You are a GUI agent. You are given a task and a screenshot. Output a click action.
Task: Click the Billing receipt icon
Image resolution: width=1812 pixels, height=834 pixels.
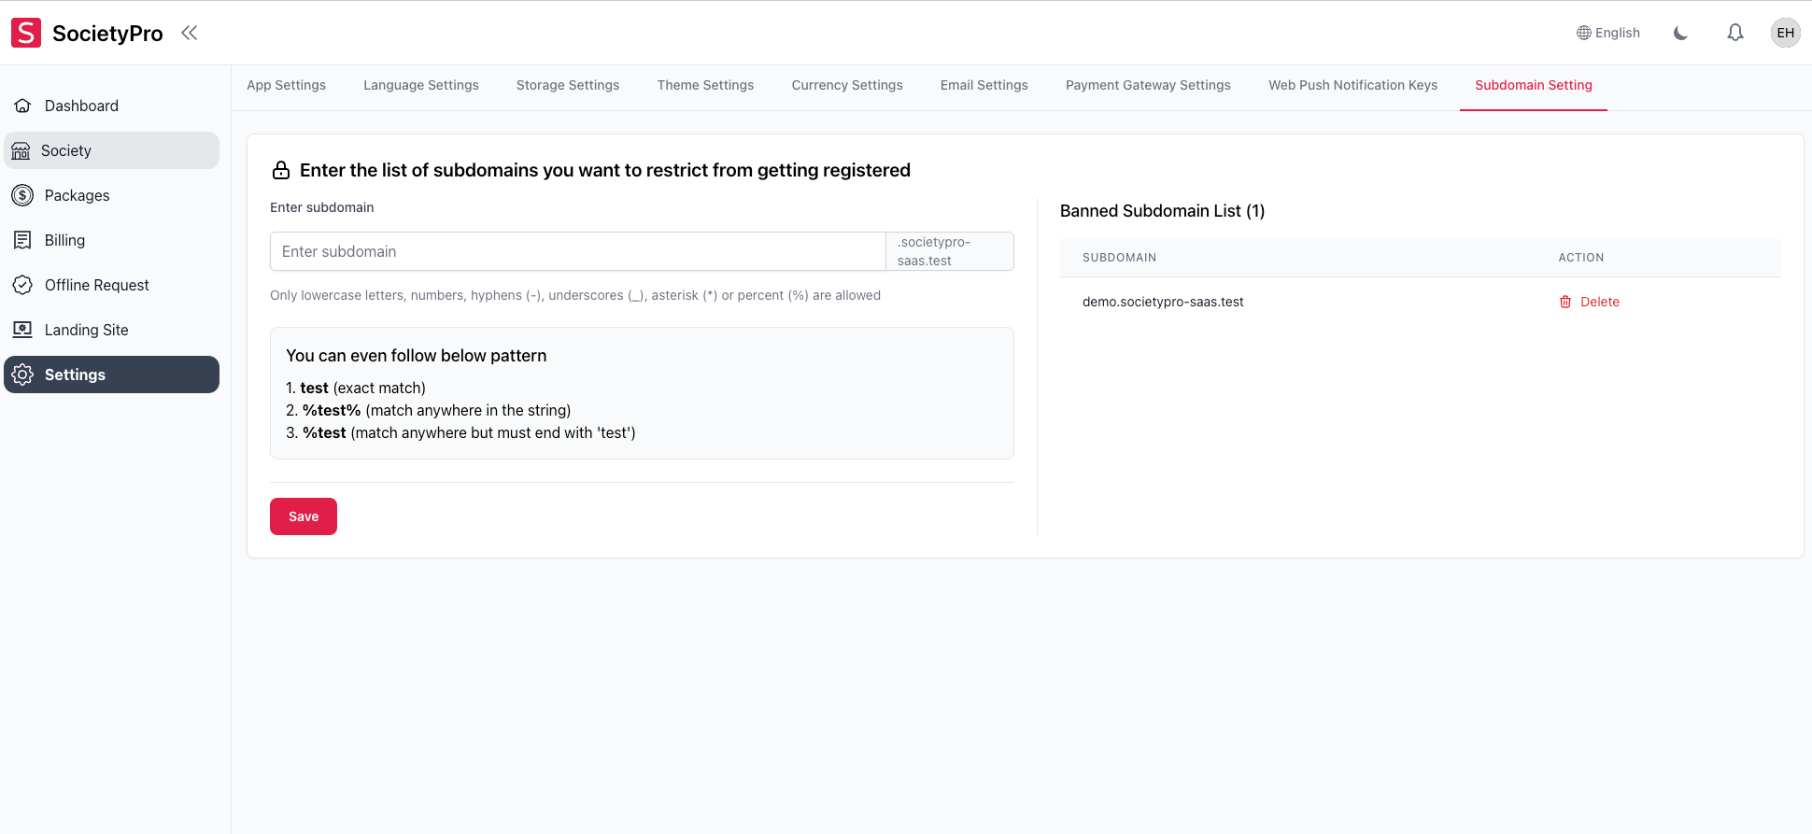(23, 240)
